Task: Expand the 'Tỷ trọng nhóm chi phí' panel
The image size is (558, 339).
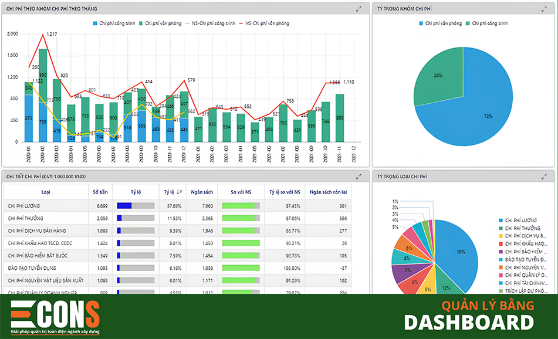Action: 544,9
